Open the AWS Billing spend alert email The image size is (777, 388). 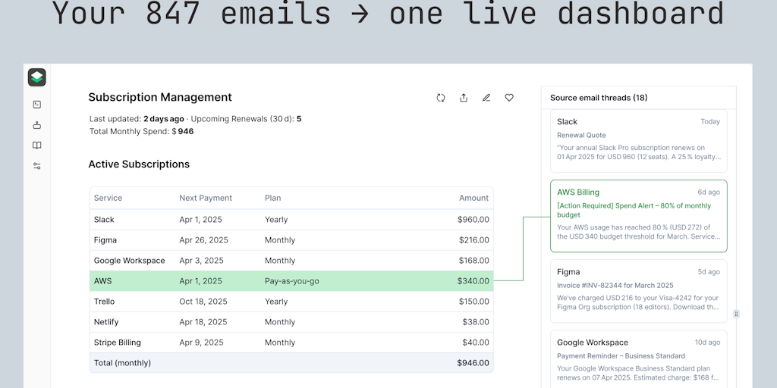tap(638, 216)
